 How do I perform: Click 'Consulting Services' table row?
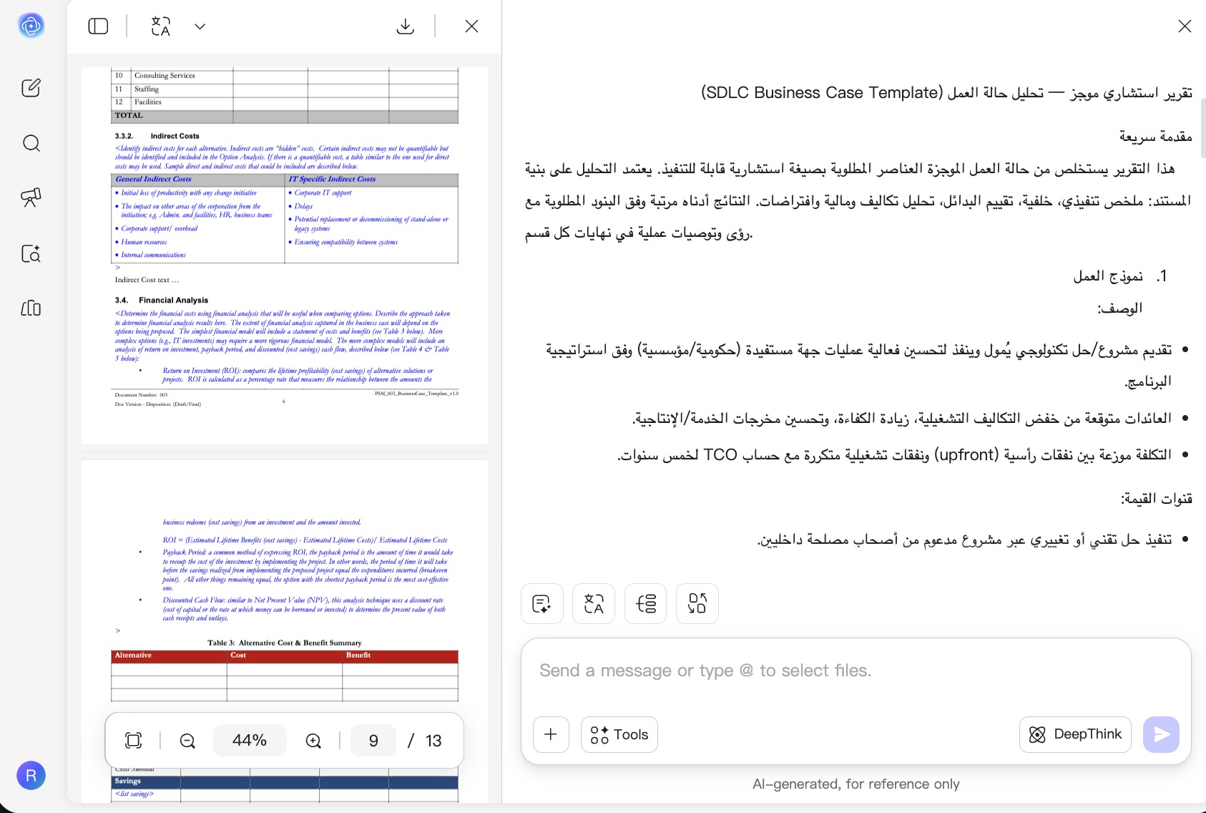(285, 76)
